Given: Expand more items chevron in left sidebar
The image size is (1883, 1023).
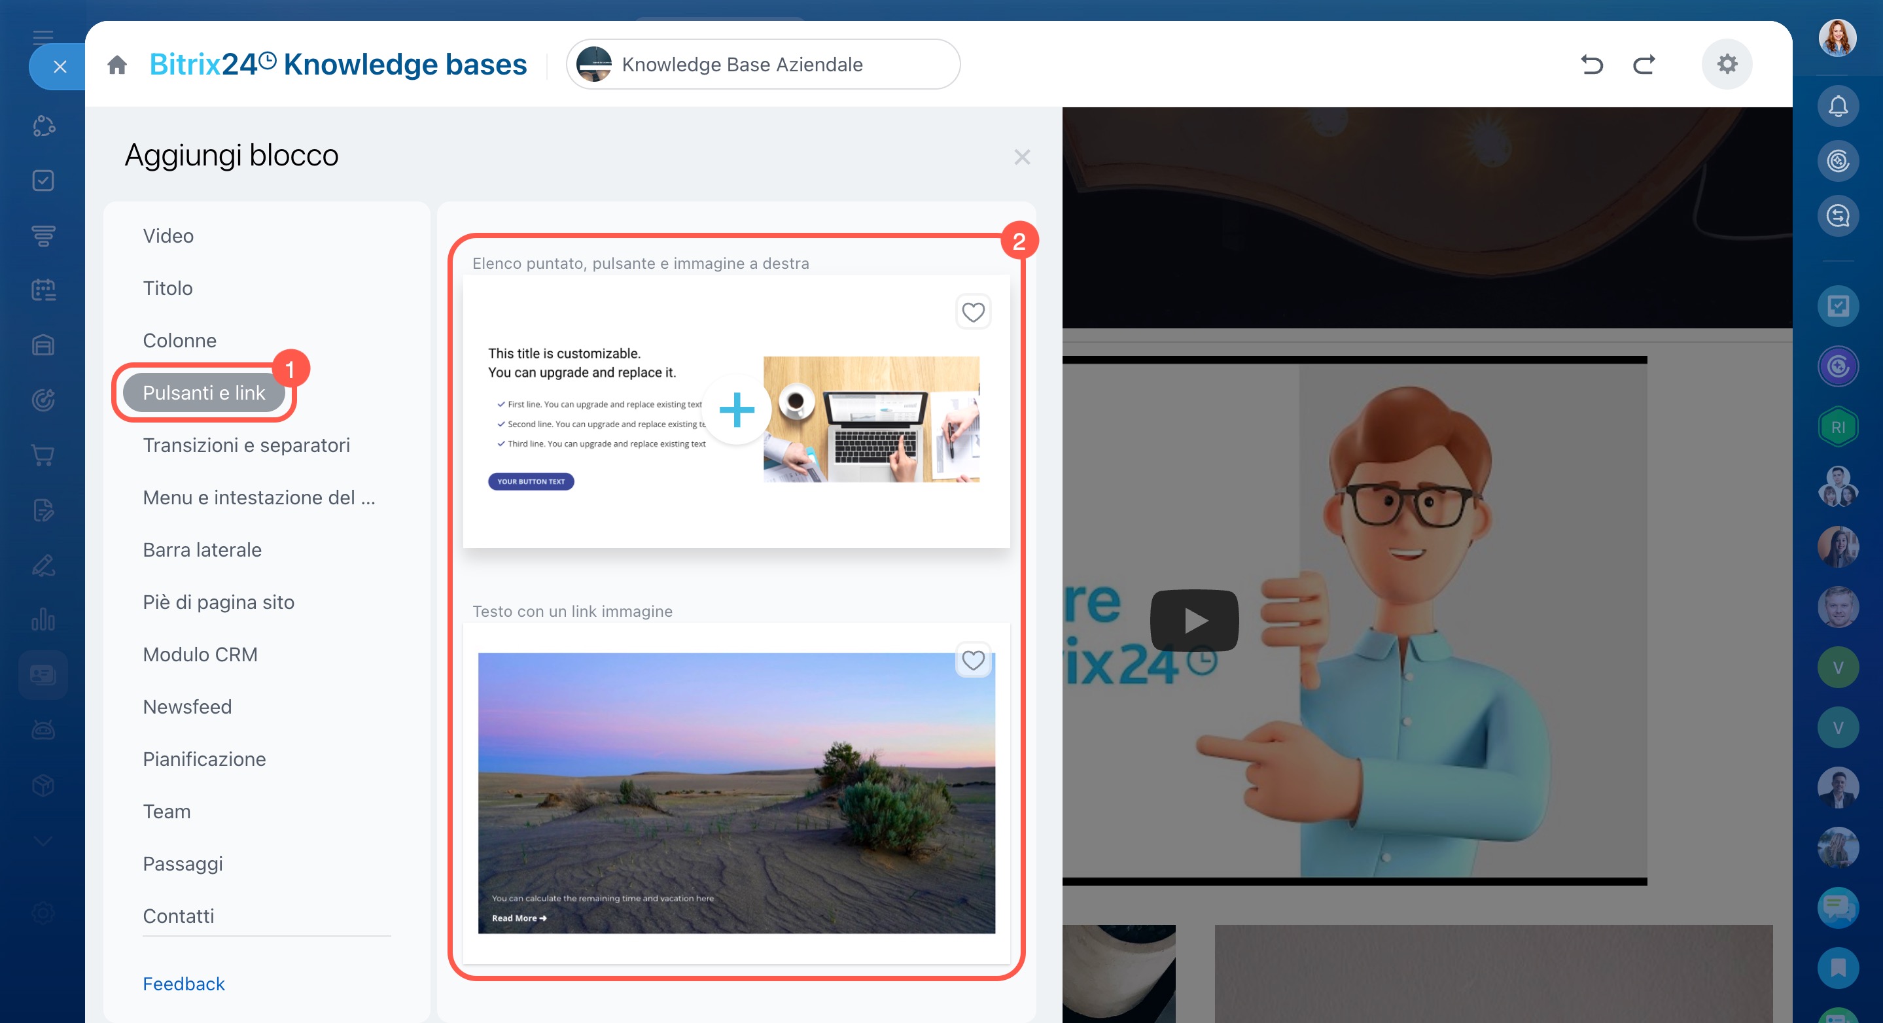Looking at the screenshot, I should 43,841.
